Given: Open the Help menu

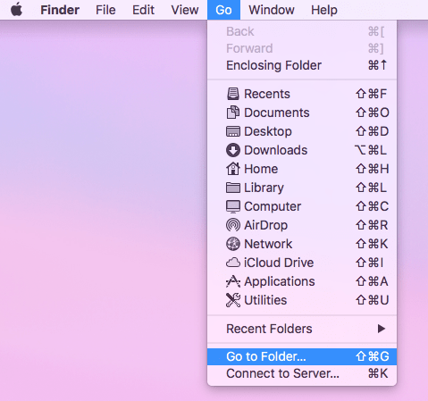Looking at the screenshot, I should [x=324, y=10].
